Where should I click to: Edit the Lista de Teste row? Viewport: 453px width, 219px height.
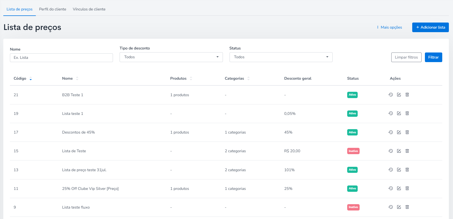coord(399,151)
